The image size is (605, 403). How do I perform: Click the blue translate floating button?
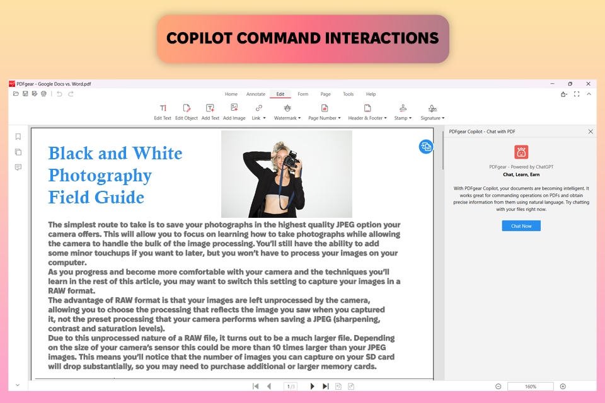tap(426, 147)
